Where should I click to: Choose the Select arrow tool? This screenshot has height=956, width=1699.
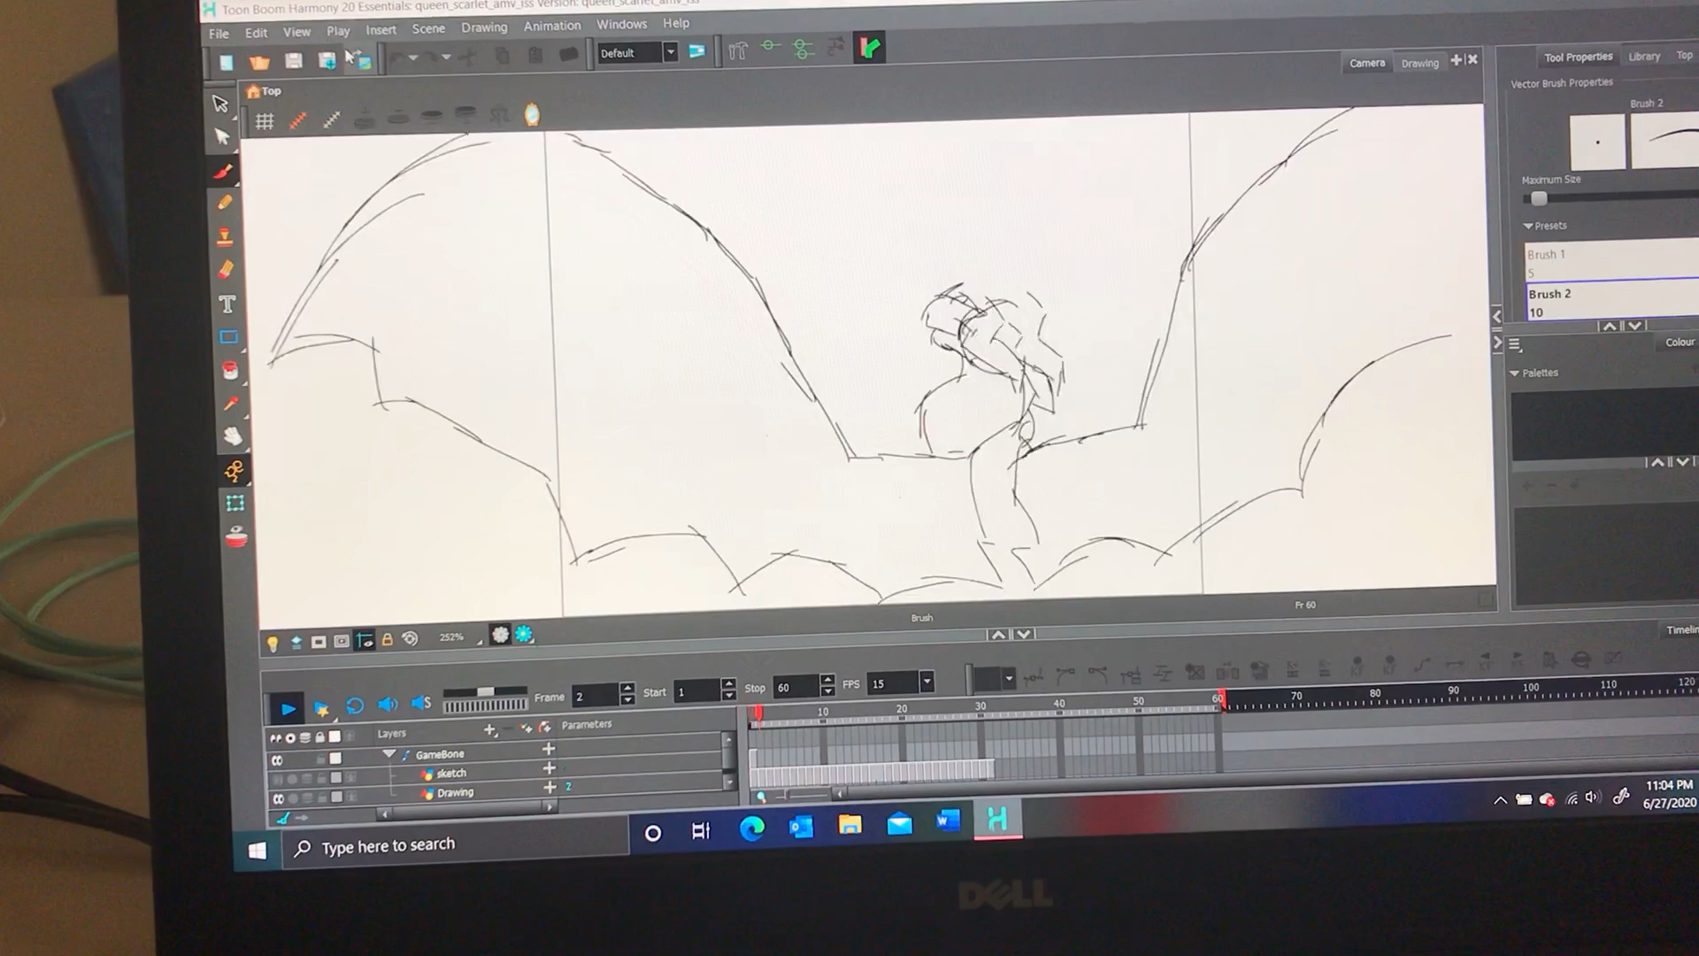(220, 104)
